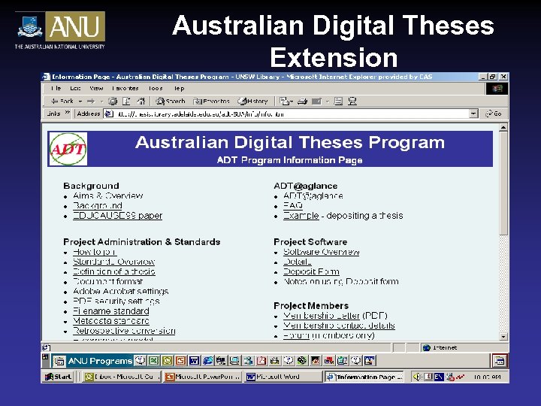Click the ADT logo in the page banner
541x406 pixels.
tap(68, 149)
